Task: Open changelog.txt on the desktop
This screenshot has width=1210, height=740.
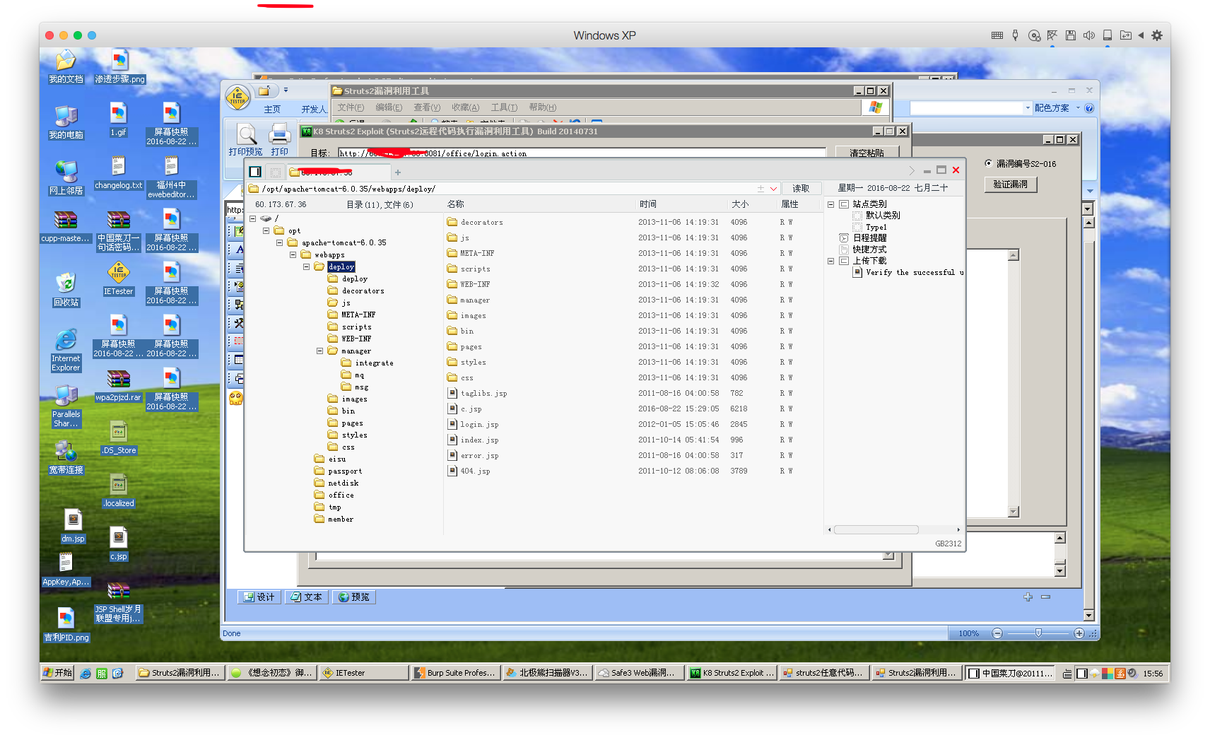Action: click(118, 172)
